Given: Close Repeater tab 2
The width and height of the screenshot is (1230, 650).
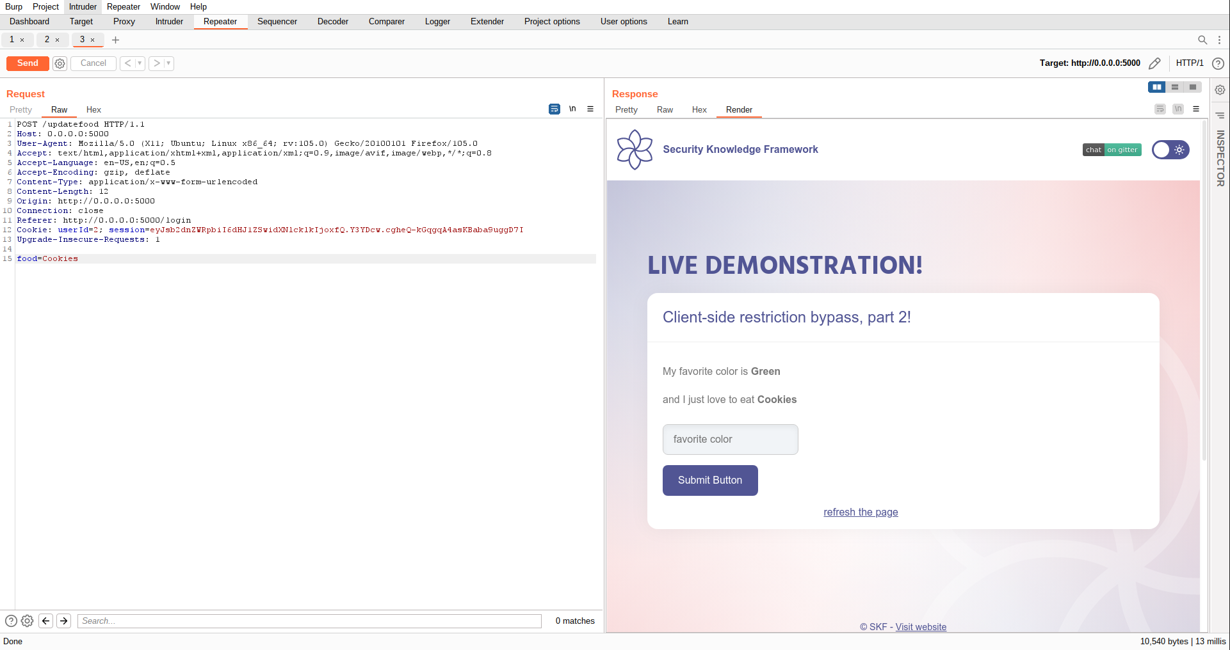Looking at the screenshot, I should coord(58,40).
